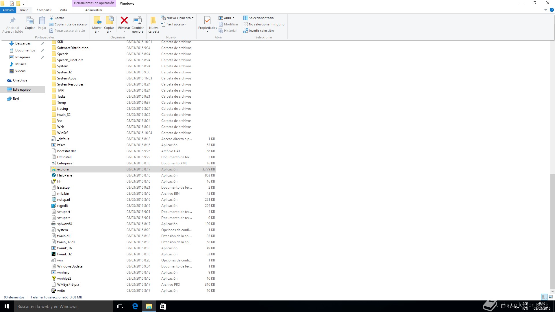Click Seleccionar todo

click(x=258, y=18)
